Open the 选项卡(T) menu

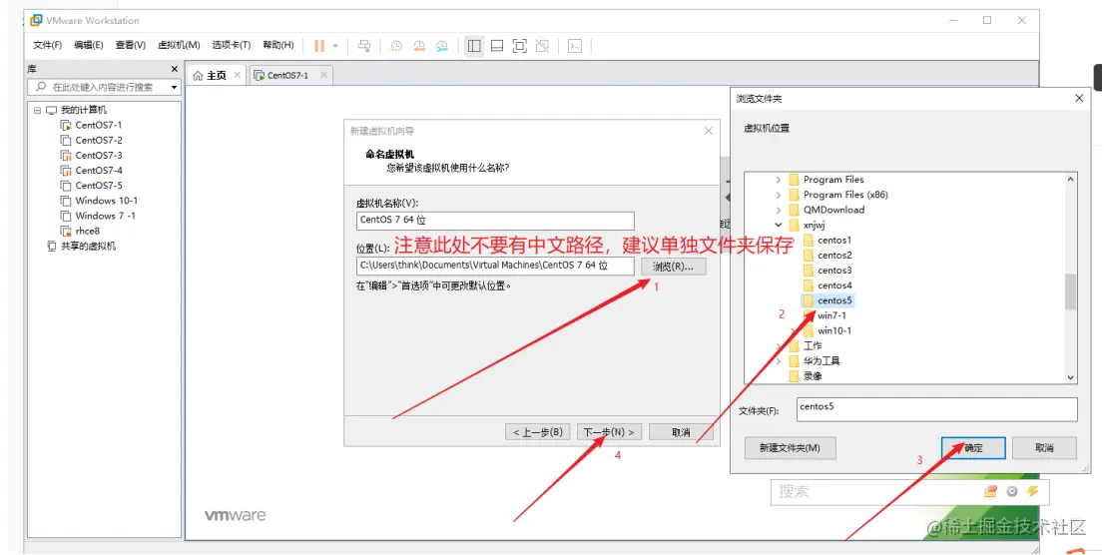pos(231,45)
